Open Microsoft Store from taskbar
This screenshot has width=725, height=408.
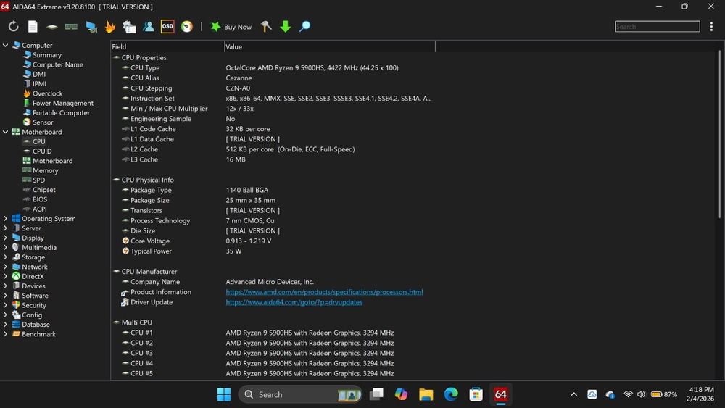pyautogui.click(x=476, y=394)
